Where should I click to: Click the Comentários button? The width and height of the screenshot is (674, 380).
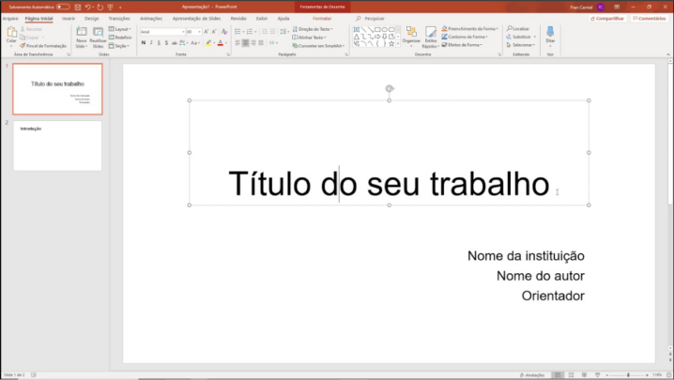coord(650,18)
